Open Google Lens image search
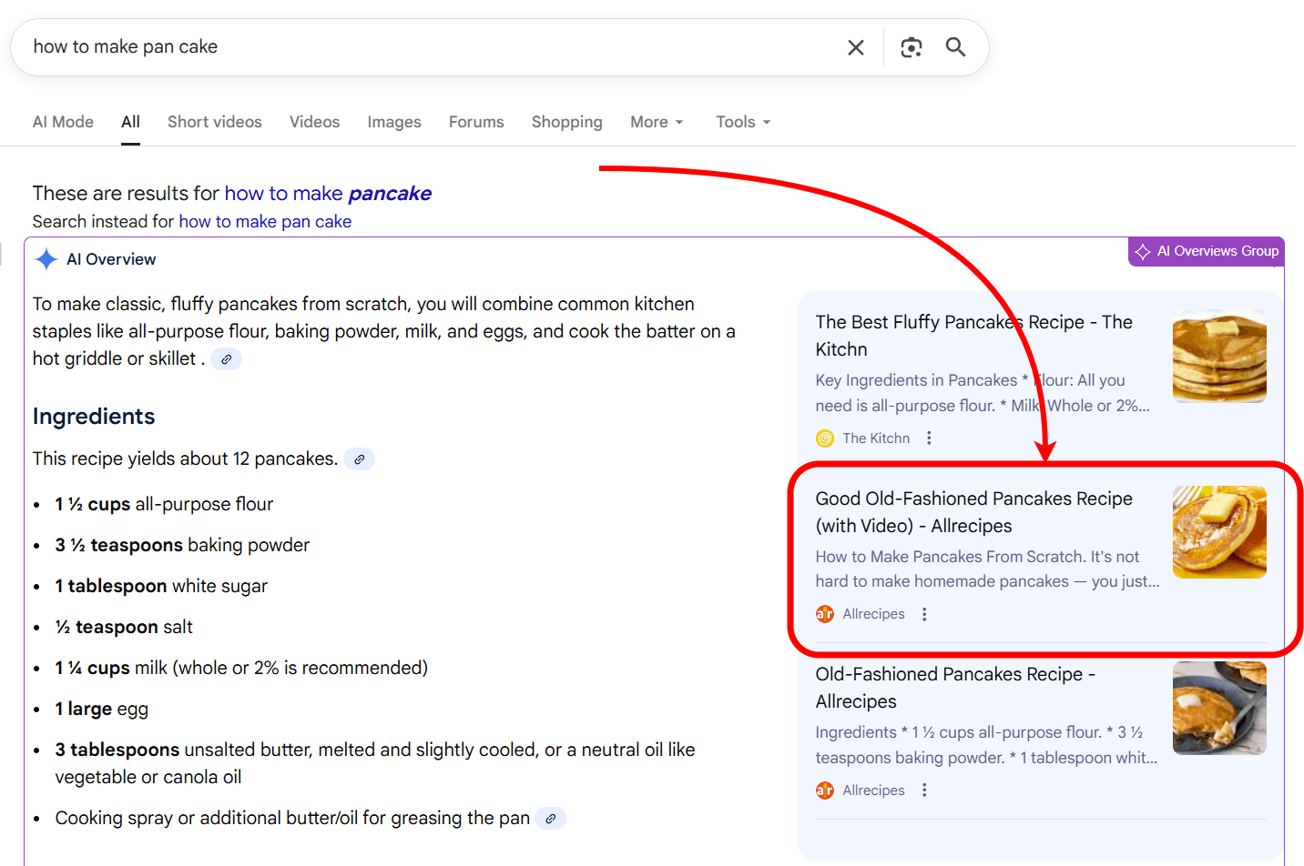 (912, 46)
